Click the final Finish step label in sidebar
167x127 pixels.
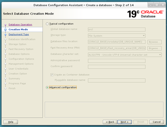click(x=12, y=88)
